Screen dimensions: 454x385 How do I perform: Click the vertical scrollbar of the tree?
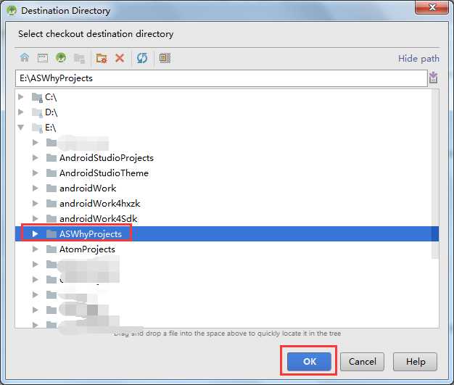click(x=435, y=174)
